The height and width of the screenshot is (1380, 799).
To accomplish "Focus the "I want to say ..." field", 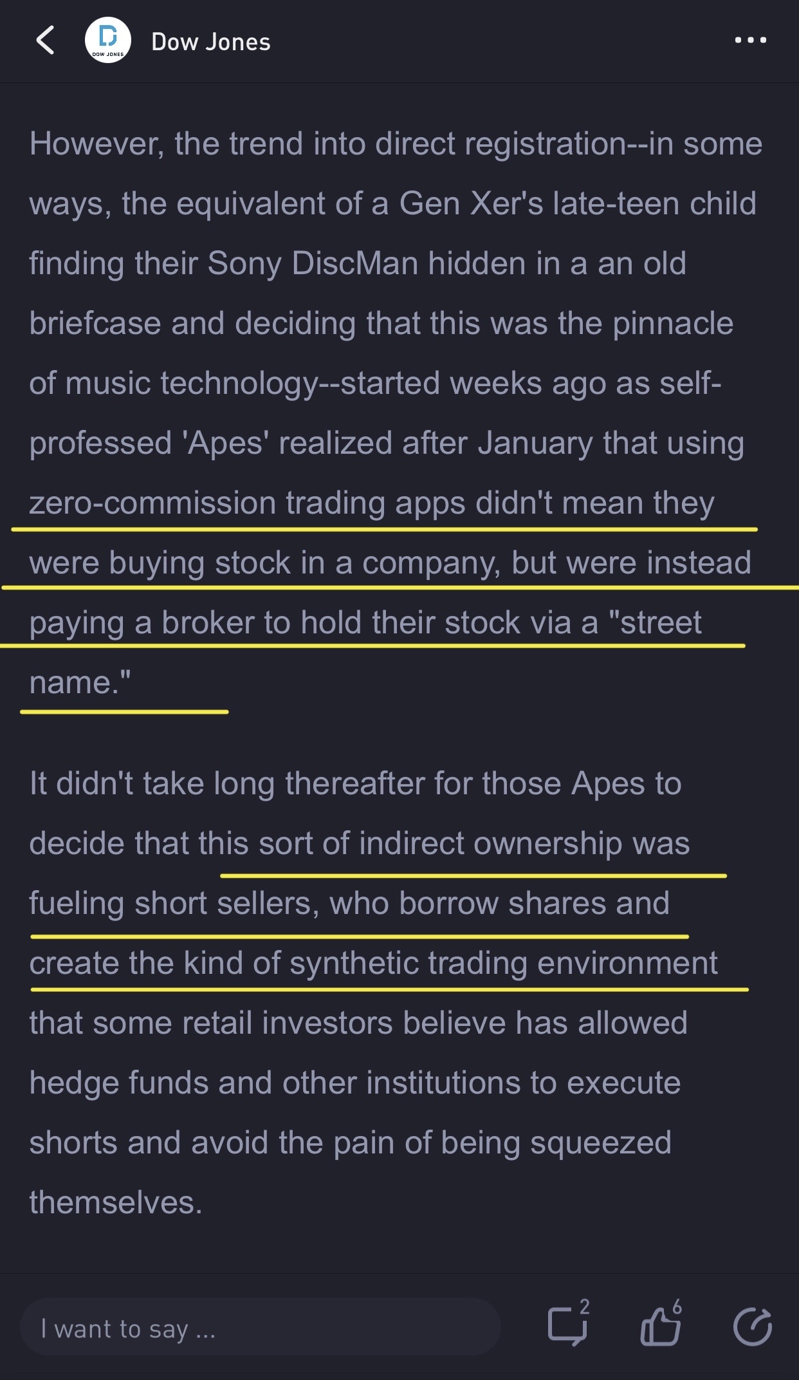I will 261,1327.
